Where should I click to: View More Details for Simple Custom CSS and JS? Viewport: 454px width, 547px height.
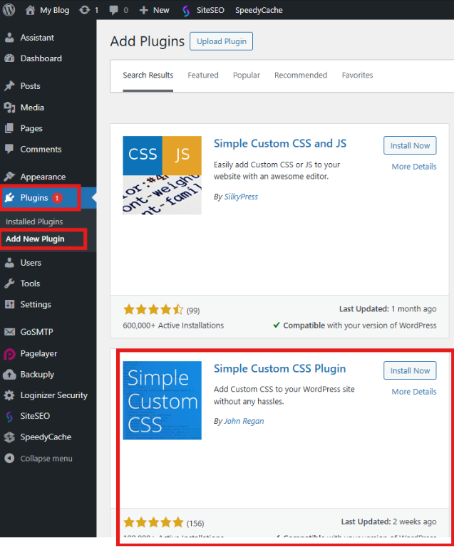[414, 167]
